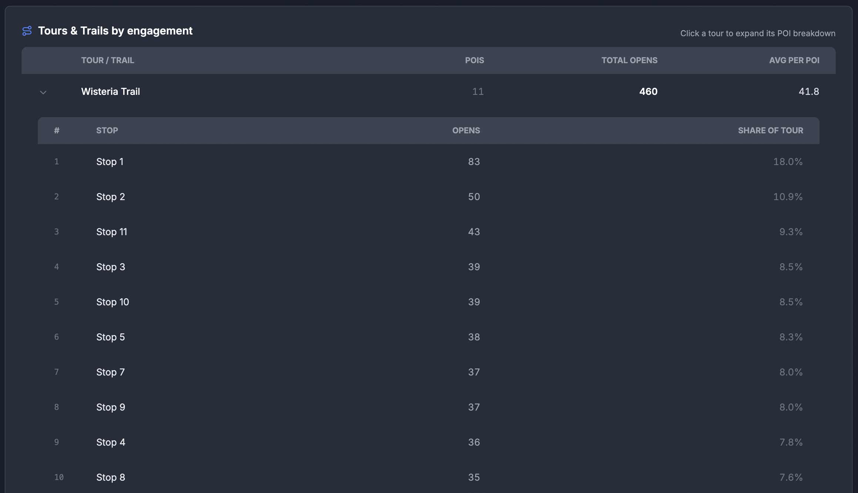858x493 pixels.
Task: Select the Stop 8 row name
Action: pyautogui.click(x=110, y=477)
